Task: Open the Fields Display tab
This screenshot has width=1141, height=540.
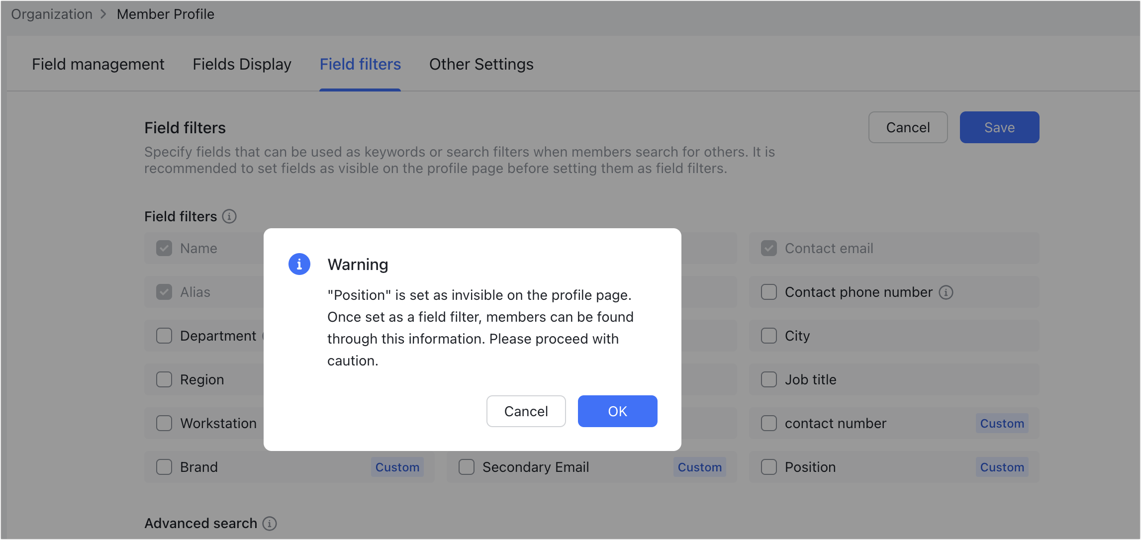Action: 242,64
